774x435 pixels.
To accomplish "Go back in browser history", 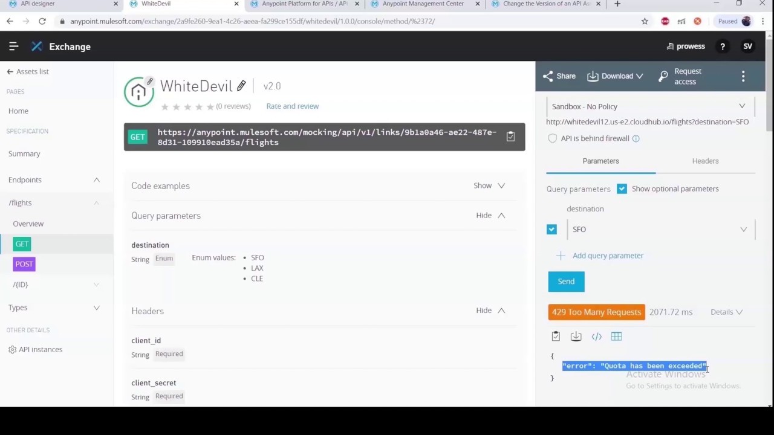I will 10,21.
